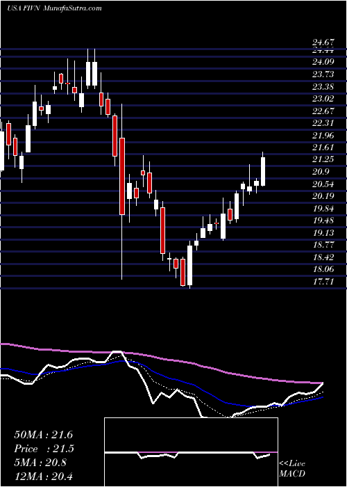Pick the 22.67 price axis label

(x=323, y=111)
